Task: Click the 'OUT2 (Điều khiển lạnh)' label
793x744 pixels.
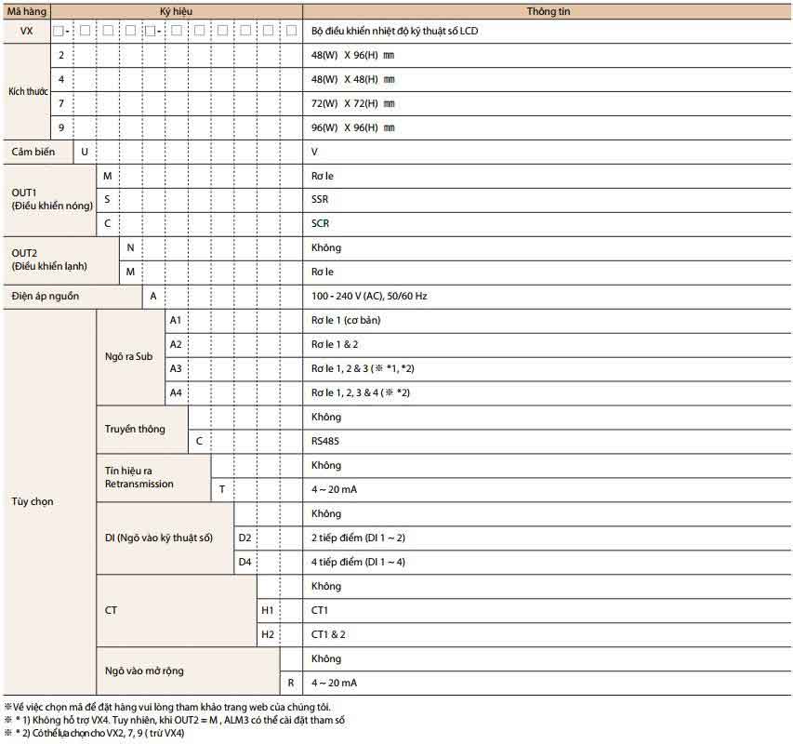Action: pos(49,259)
